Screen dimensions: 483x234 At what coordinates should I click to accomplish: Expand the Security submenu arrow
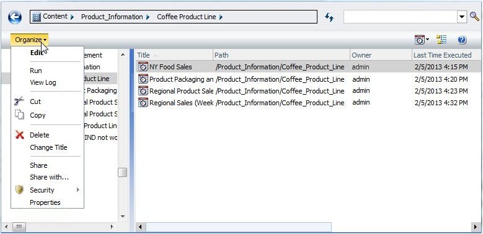(78, 189)
